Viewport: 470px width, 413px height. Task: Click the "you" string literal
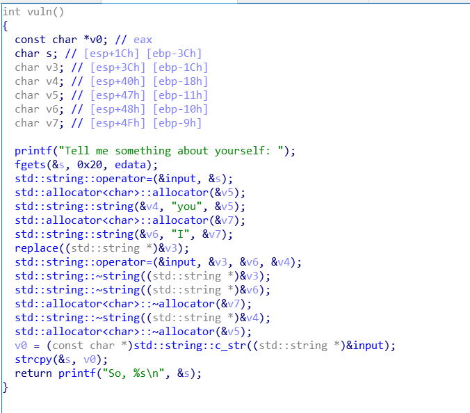(187, 206)
